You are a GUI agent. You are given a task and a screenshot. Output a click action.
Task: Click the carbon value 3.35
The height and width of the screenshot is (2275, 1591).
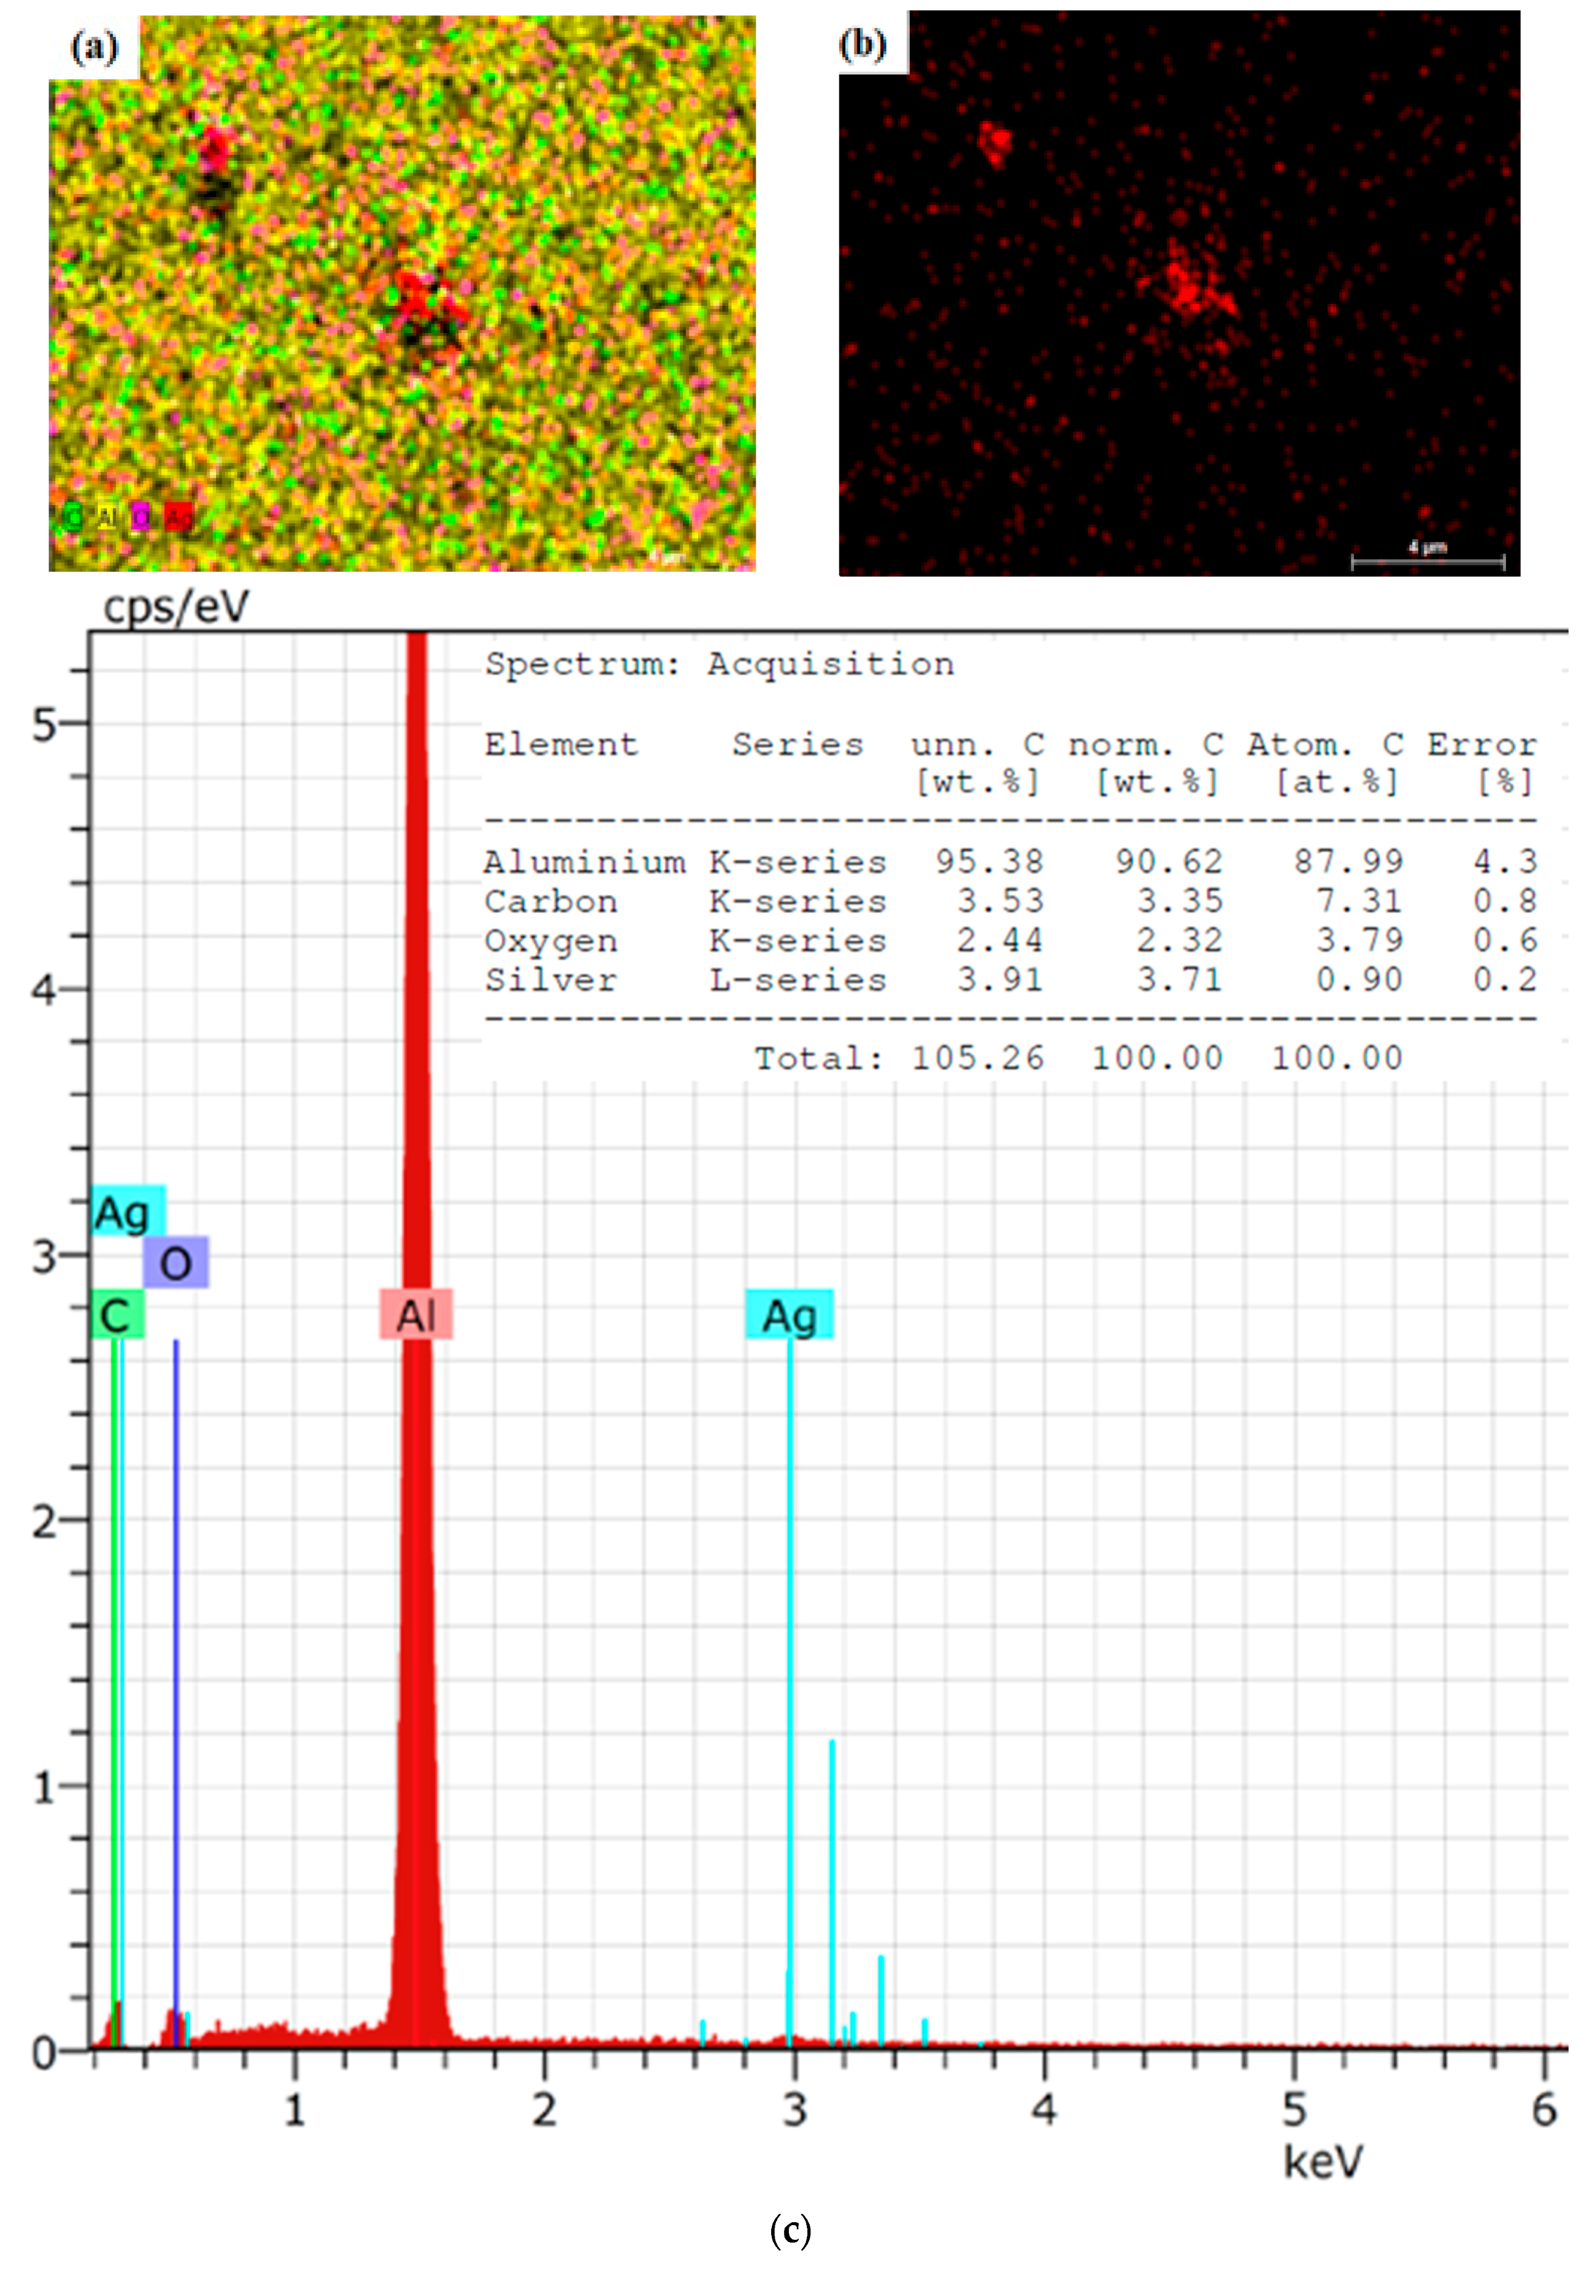[1180, 901]
